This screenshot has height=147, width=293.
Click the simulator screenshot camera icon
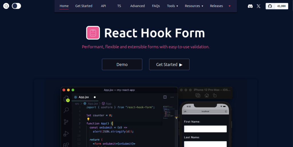[198, 95]
